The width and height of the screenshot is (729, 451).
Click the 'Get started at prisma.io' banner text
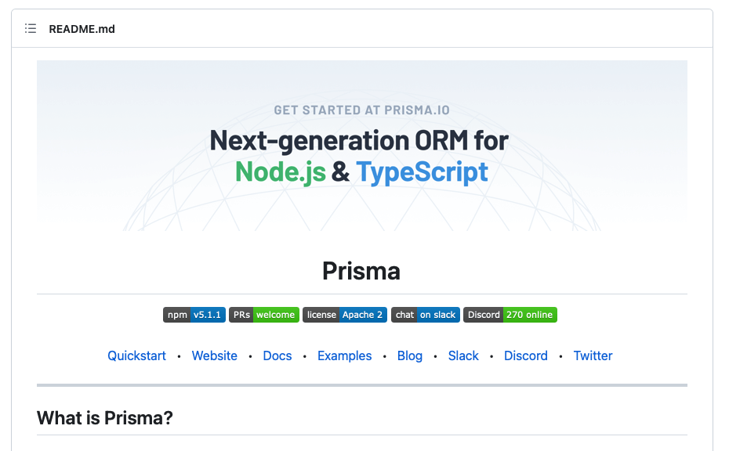pyautogui.click(x=361, y=110)
